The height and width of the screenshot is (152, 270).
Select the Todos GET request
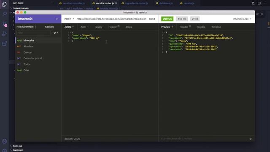coord(38,64)
